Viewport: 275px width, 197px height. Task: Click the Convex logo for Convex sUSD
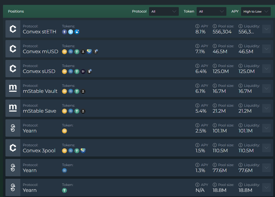click(13, 69)
